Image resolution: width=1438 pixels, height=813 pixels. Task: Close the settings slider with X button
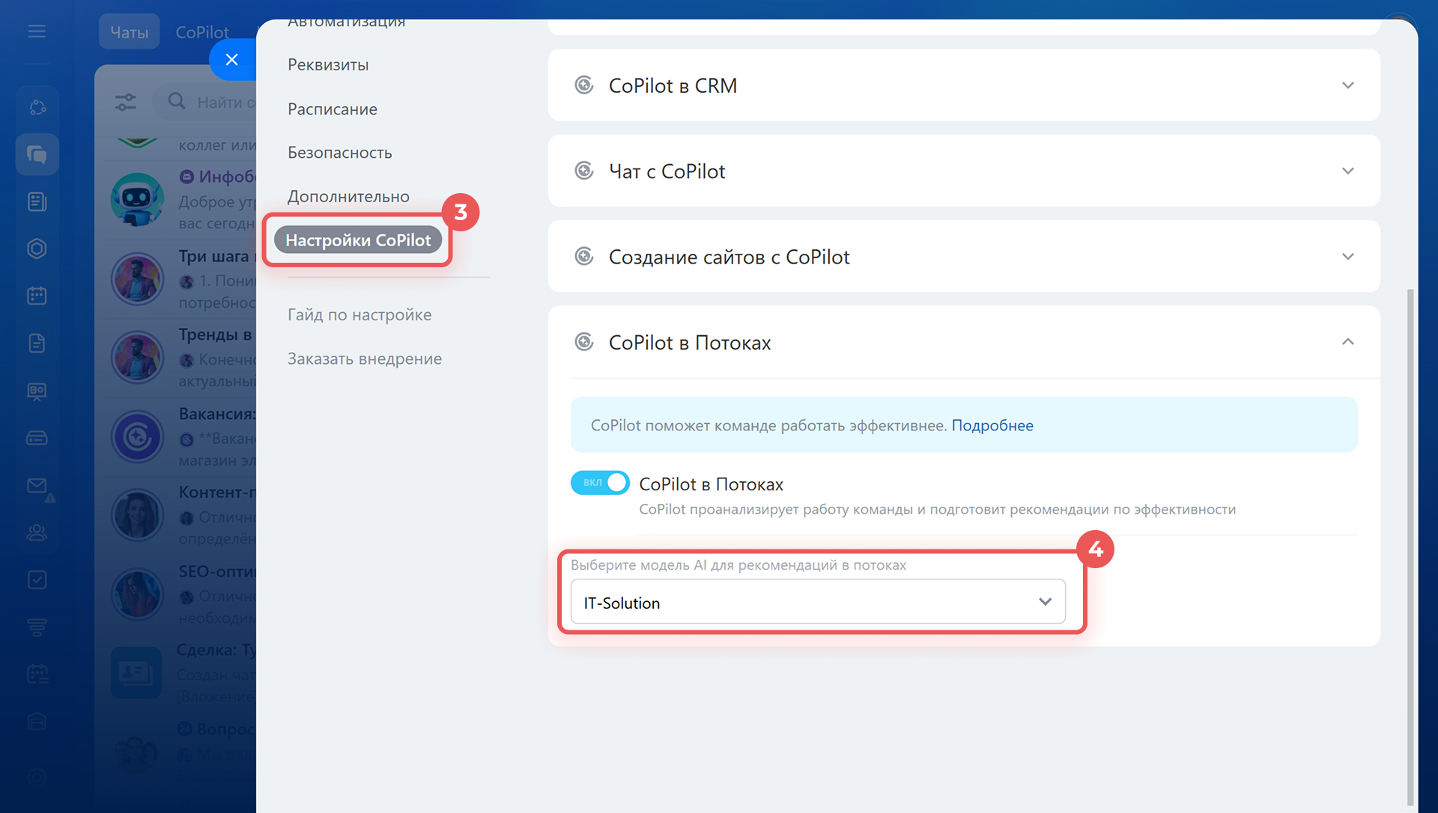232,60
